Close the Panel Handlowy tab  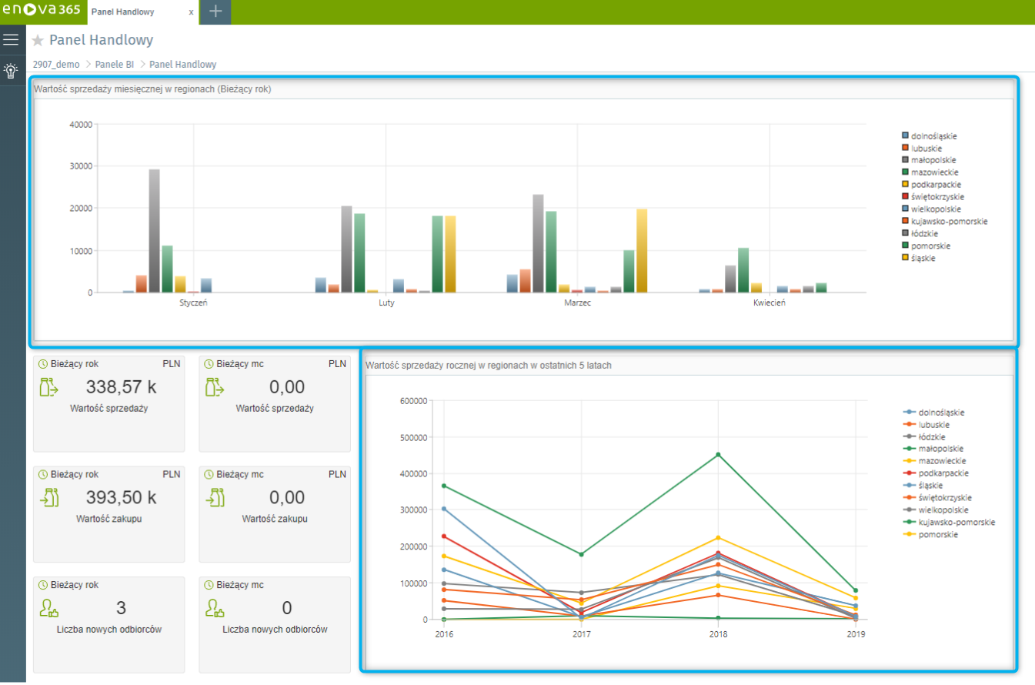coord(191,12)
